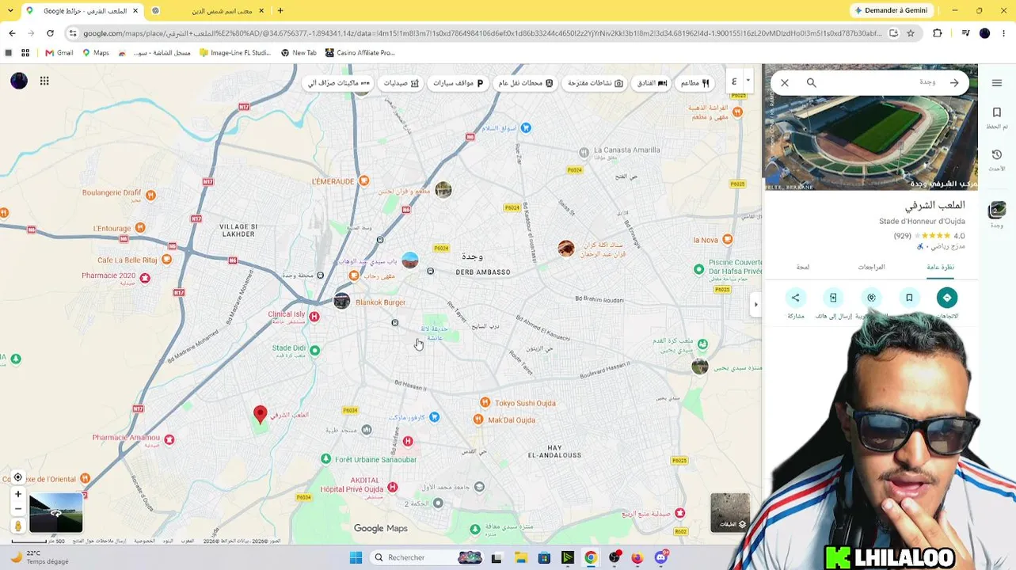
Task: Click Send to phone icon
Action: click(x=833, y=298)
